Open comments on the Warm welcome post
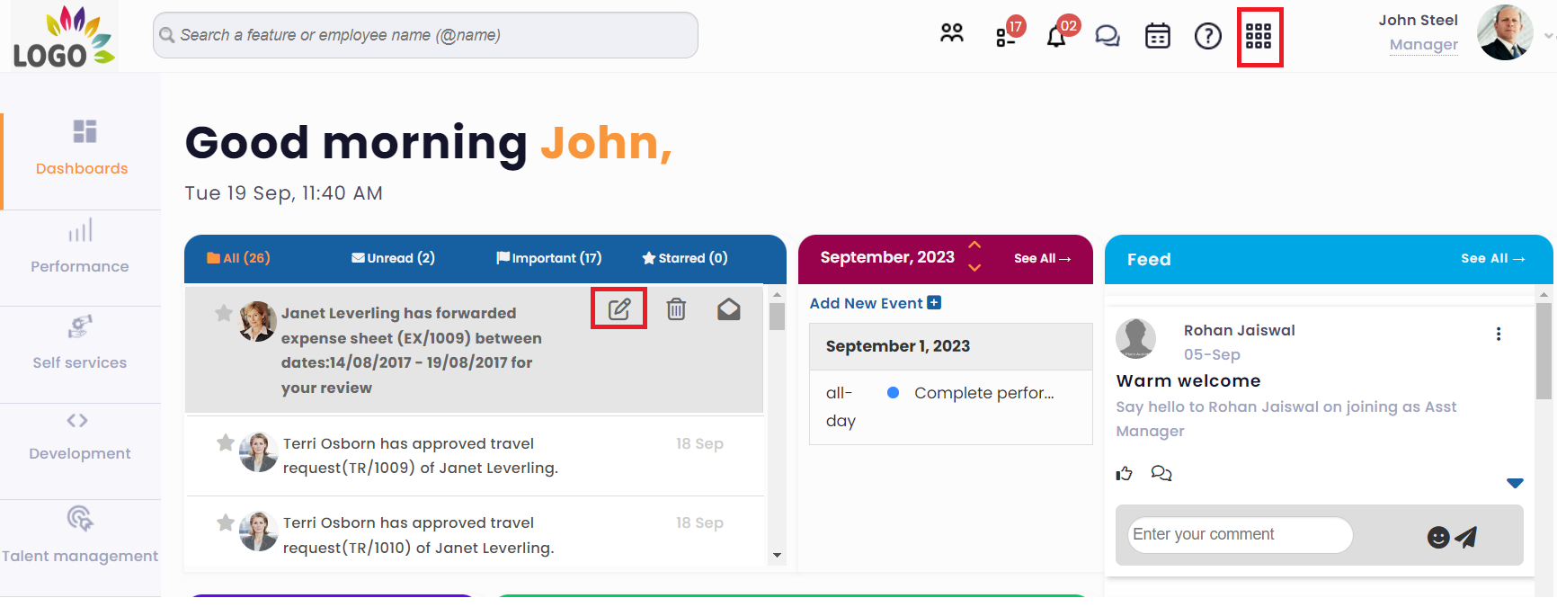The image size is (1557, 607). click(1161, 473)
